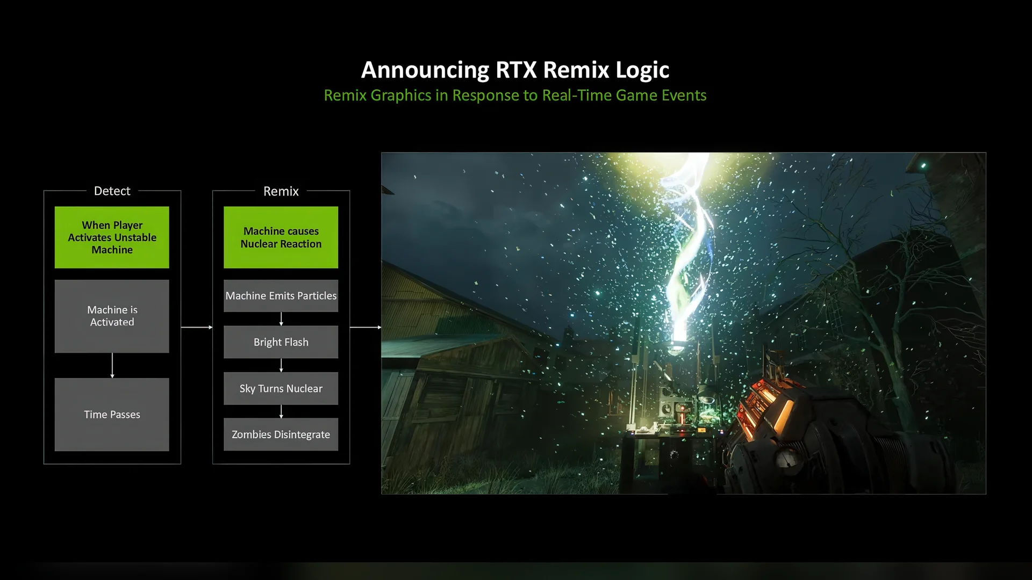Viewport: 1032px width, 580px height.
Task: Click the down arrow below 'Bright Flash'
Action: pyautogui.click(x=281, y=365)
